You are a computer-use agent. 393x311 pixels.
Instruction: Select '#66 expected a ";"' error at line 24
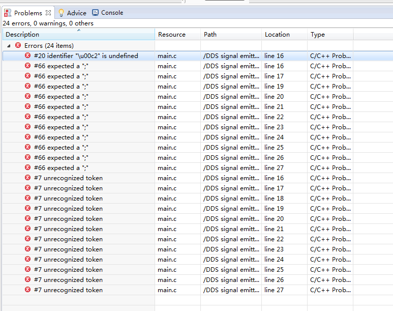coord(61,137)
